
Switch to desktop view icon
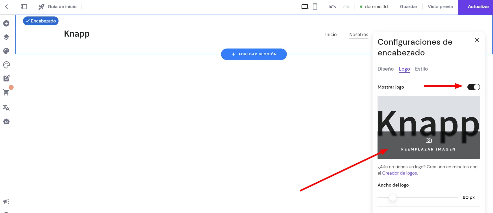pyautogui.click(x=305, y=7)
